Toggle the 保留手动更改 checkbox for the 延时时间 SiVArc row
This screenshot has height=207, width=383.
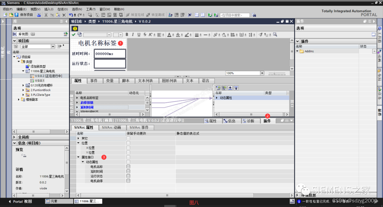tap(128, 171)
